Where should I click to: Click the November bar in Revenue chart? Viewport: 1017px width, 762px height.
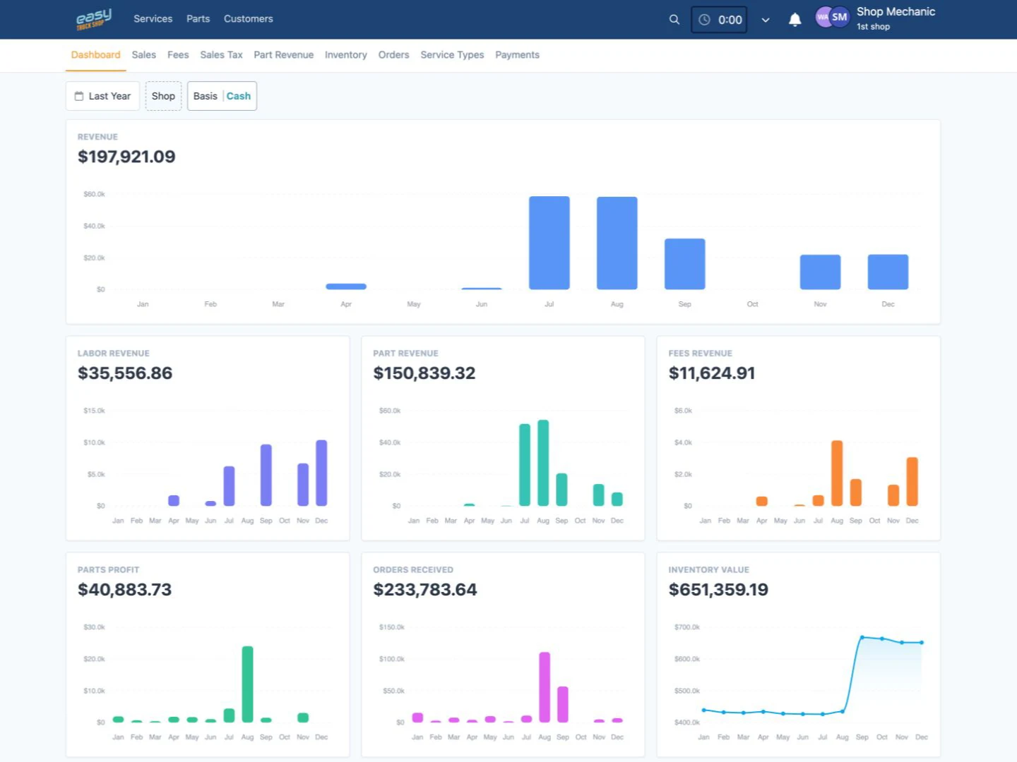click(x=820, y=272)
